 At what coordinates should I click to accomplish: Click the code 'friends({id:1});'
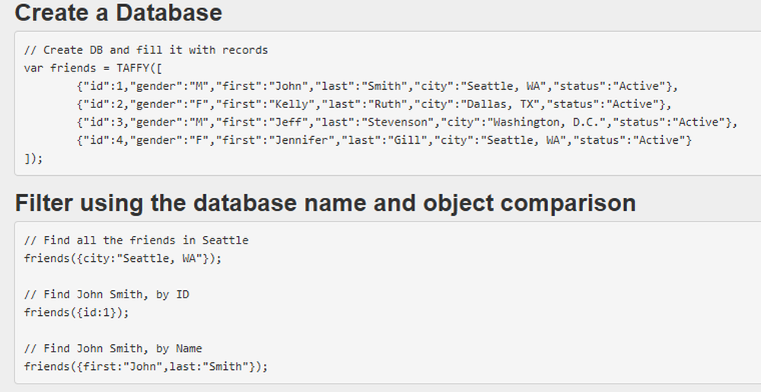[x=77, y=313]
